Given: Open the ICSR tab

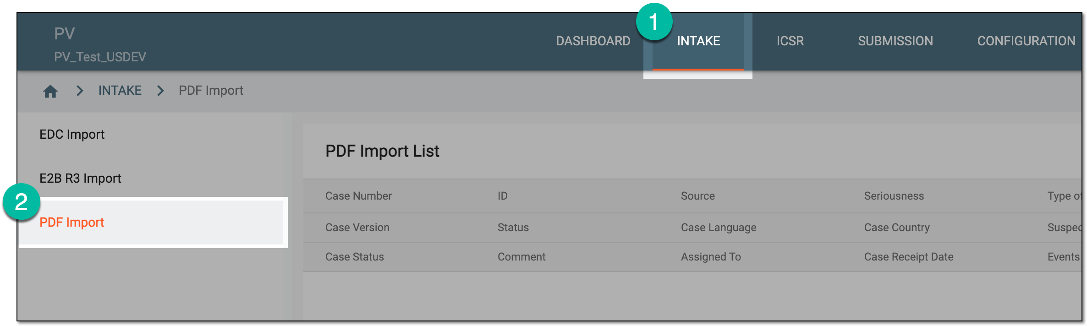Looking at the screenshot, I should [x=790, y=41].
